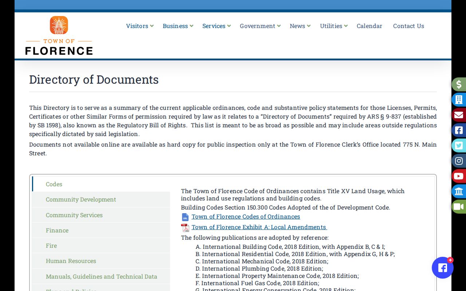Click the URL document icon beside Codes of Ordinances
Screen dimensions: 466x291
click(x=185, y=217)
